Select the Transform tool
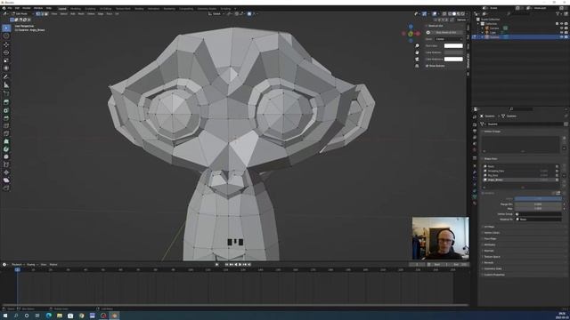570x320 pixels. pos(6,68)
